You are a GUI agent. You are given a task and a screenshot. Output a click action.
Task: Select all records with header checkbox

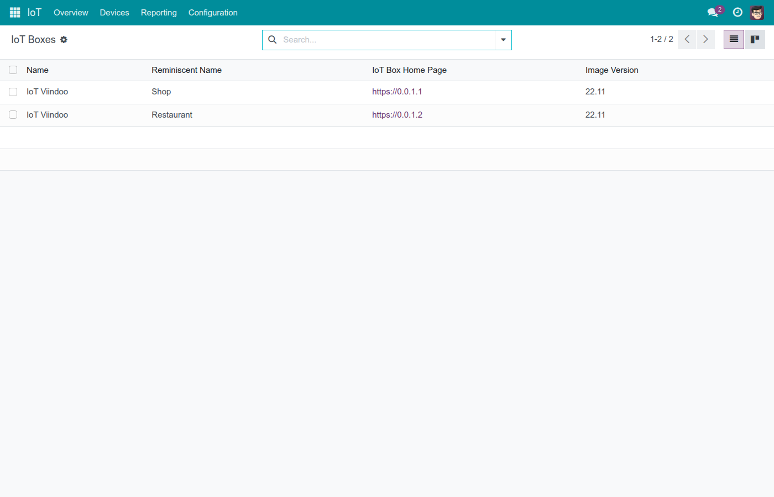pos(13,70)
